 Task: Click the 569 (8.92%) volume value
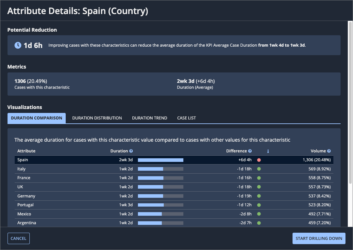click(319, 169)
